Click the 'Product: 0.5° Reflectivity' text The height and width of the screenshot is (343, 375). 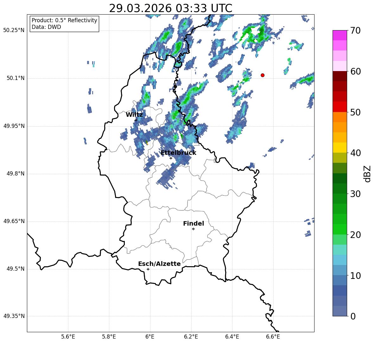[64, 20]
